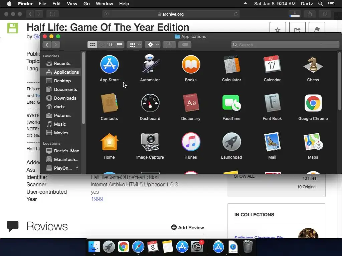
Task: Open Movies in Finder sidebar
Action: pos(61,133)
